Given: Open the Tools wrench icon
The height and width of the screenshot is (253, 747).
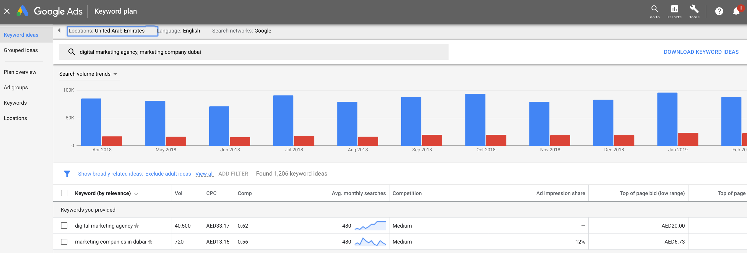Looking at the screenshot, I should tap(694, 12).
